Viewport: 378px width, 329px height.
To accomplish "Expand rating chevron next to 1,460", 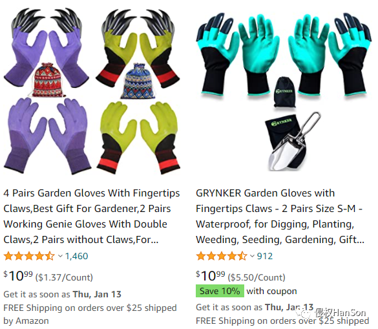I will tap(60, 256).
